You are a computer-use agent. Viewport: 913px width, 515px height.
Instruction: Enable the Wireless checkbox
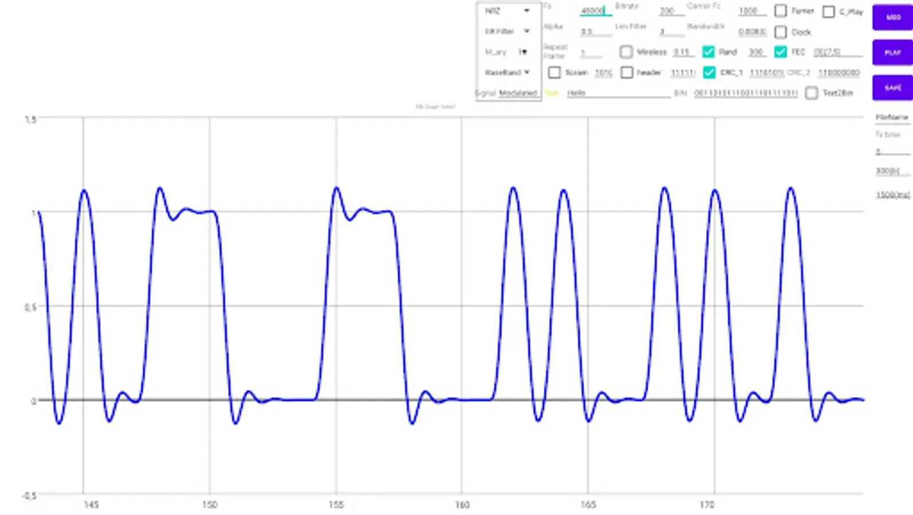point(626,52)
